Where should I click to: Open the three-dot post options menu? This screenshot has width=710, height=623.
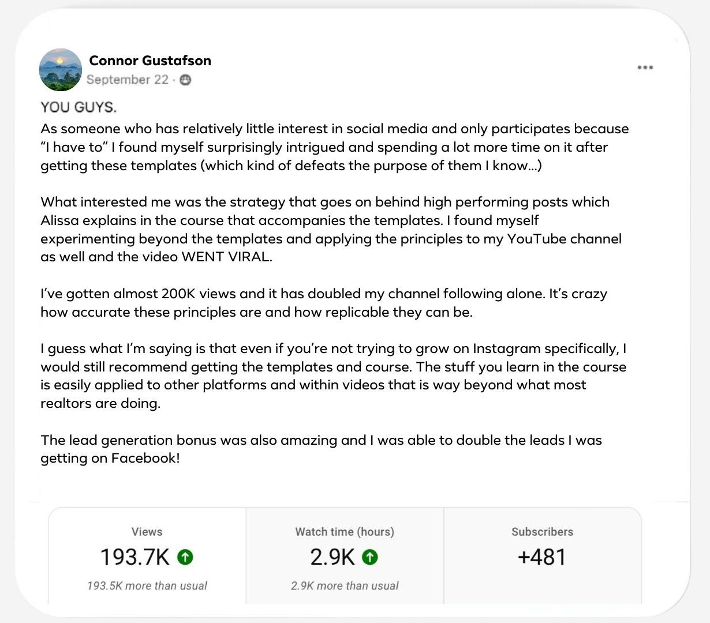pos(645,67)
